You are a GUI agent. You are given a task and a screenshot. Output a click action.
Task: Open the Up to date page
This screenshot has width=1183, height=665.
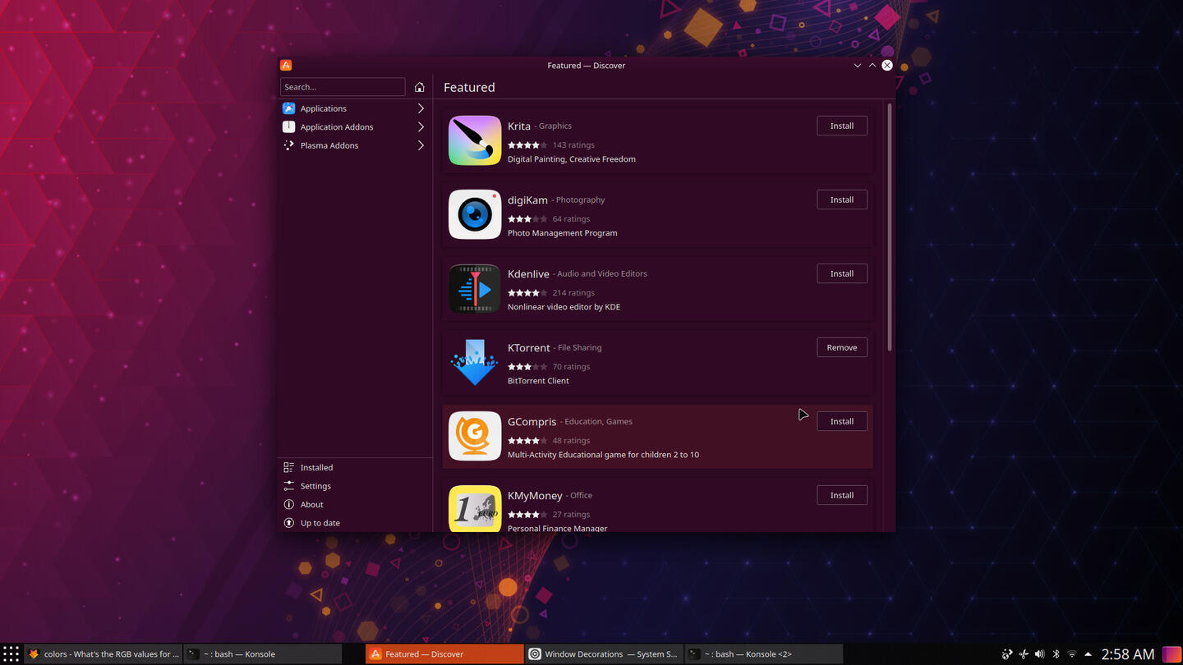tap(354, 523)
